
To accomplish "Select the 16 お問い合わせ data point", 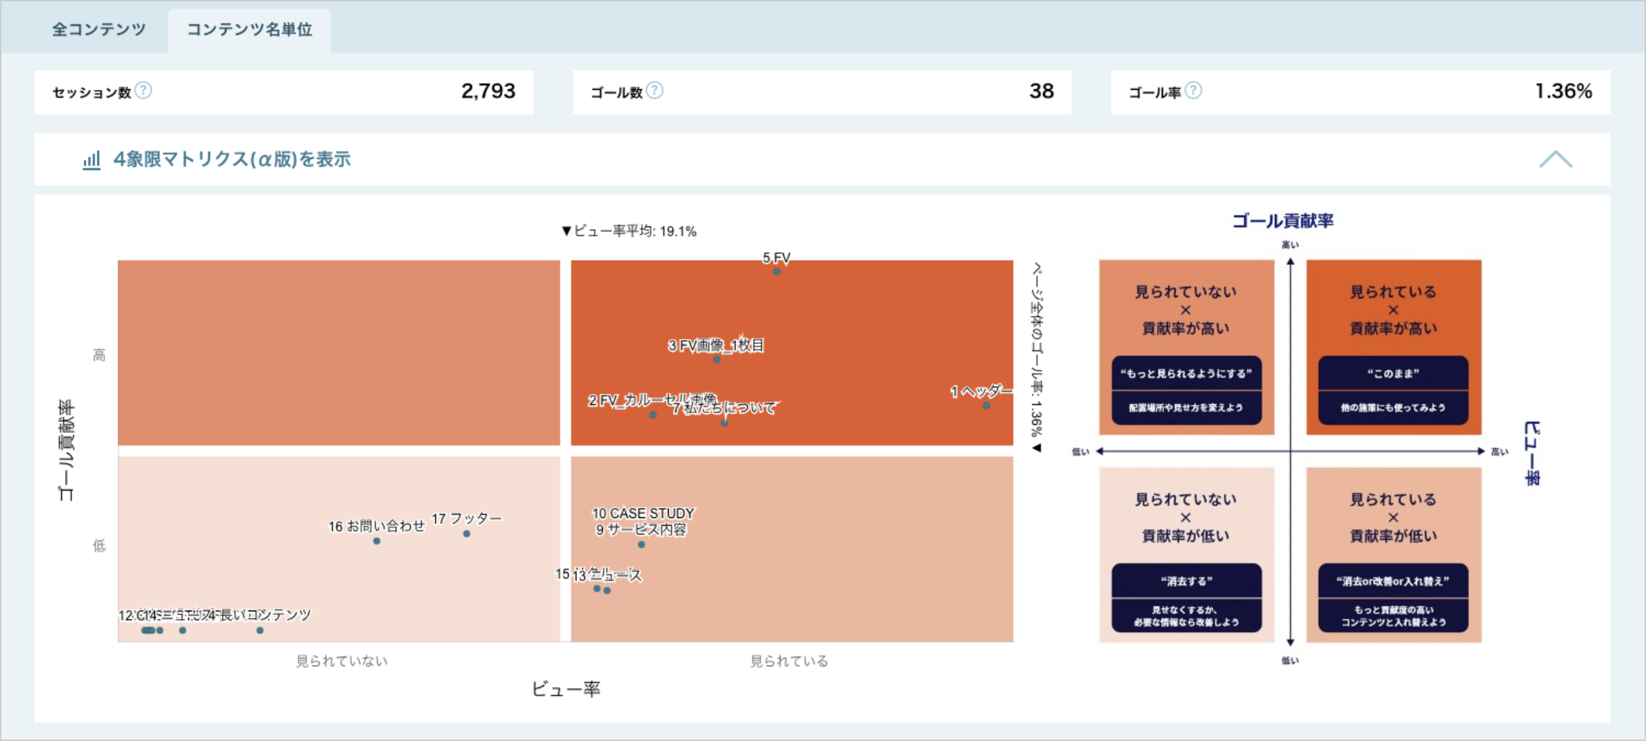I will 377,541.
